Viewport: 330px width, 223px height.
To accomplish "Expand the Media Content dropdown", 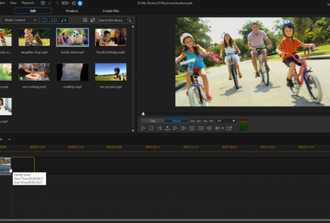I will 20,20.
